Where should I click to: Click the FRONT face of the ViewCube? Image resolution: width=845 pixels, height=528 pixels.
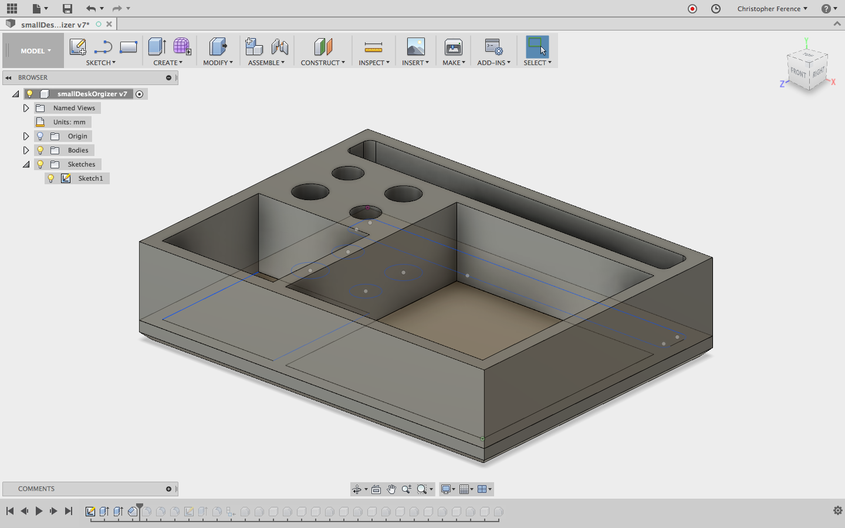798,73
